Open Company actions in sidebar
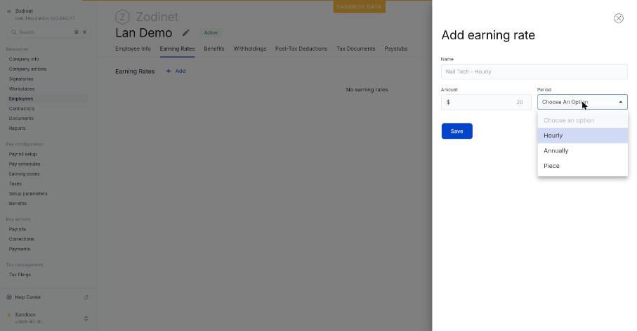Viewport: 637px width, 331px height. 27,69
